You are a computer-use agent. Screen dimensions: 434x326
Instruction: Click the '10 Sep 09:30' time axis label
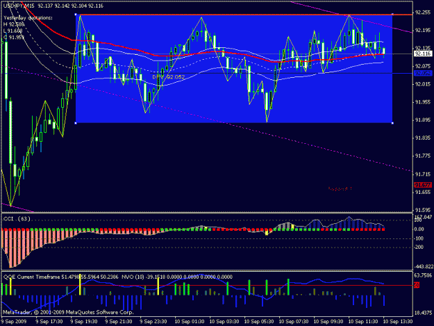coord(328,321)
